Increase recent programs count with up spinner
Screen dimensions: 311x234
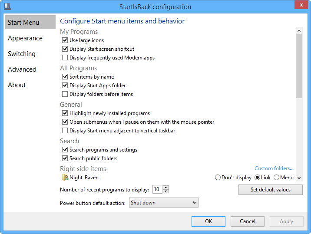click(166, 188)
